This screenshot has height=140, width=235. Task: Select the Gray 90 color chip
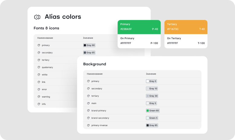tap(89, 45)
